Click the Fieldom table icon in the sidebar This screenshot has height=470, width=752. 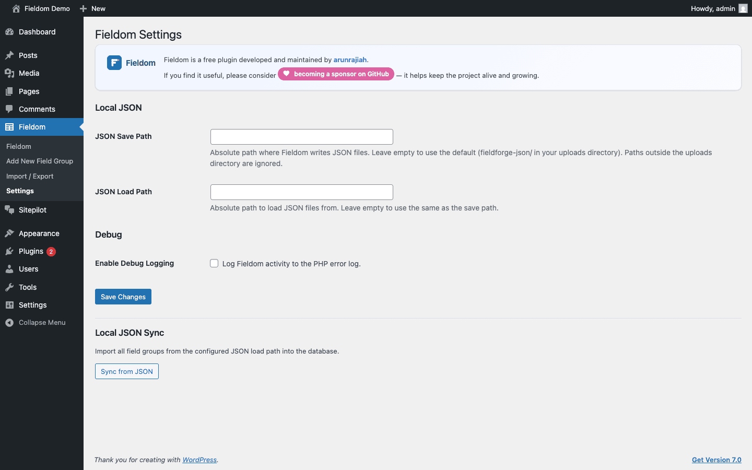point(9,127)
